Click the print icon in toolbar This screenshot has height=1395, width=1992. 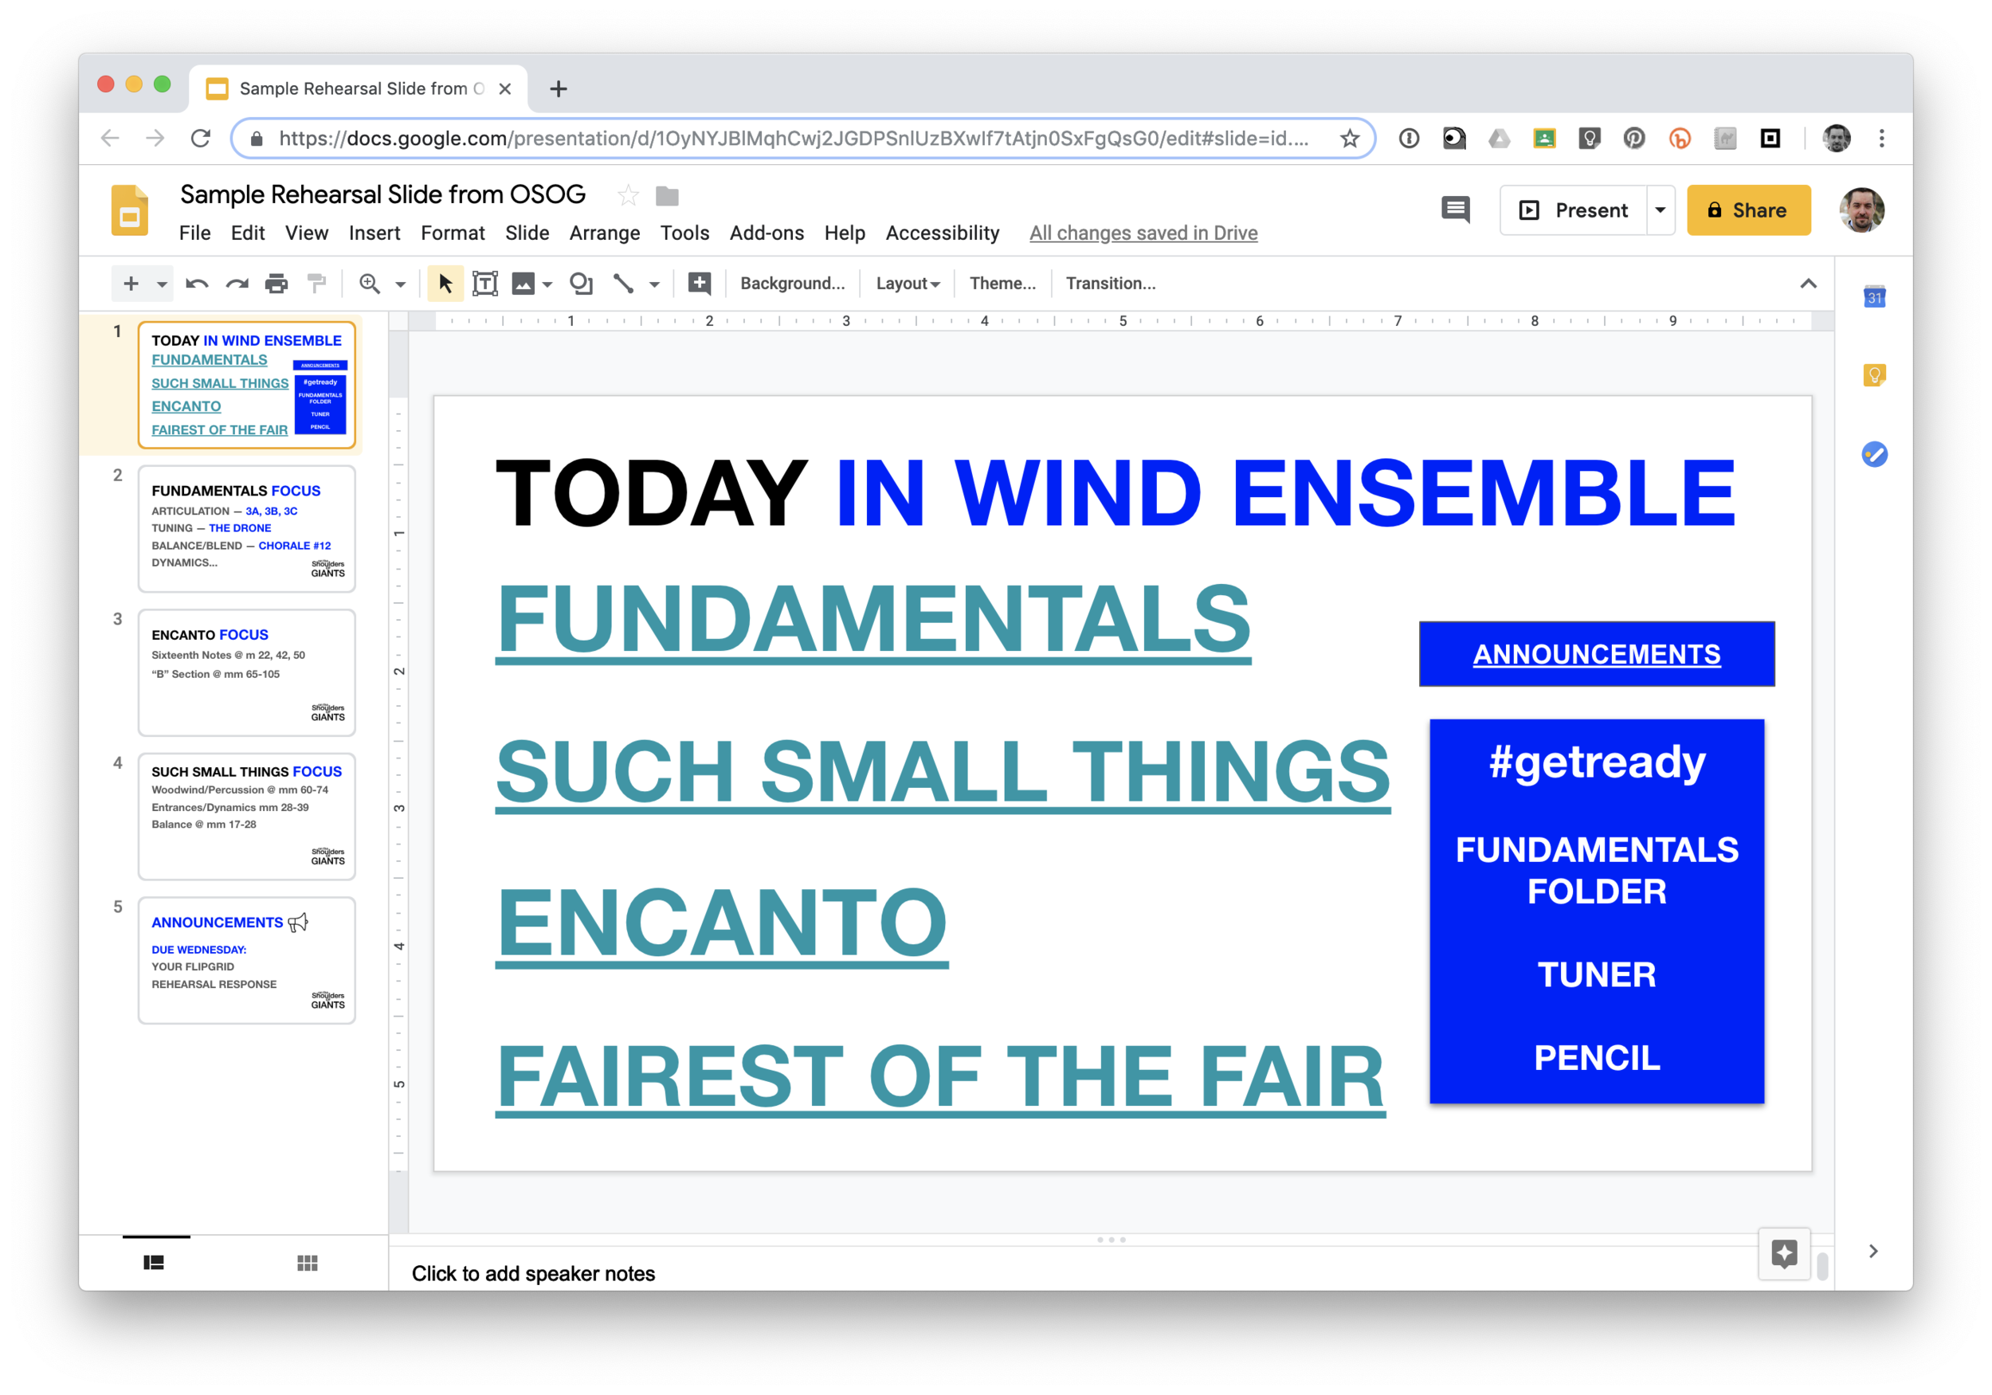tap(276, 284)
